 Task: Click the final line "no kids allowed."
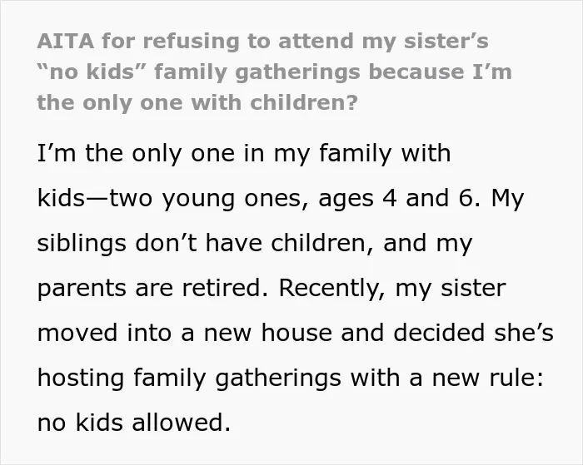(x=134, y=423)
